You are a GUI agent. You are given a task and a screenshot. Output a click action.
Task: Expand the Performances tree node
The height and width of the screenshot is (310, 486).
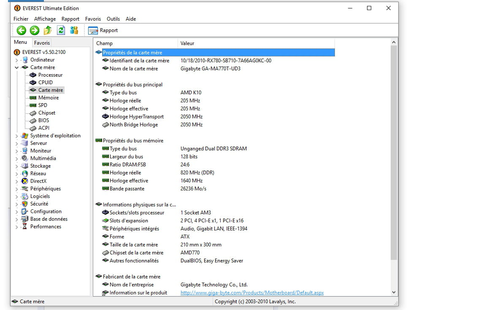(17, 227)
